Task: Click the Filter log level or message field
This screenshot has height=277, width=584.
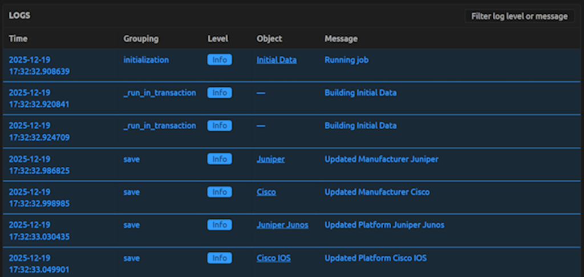Action: tap(519, 16)
